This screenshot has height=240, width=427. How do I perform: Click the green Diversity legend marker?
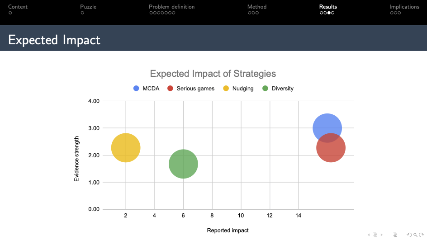click(265, 88)
